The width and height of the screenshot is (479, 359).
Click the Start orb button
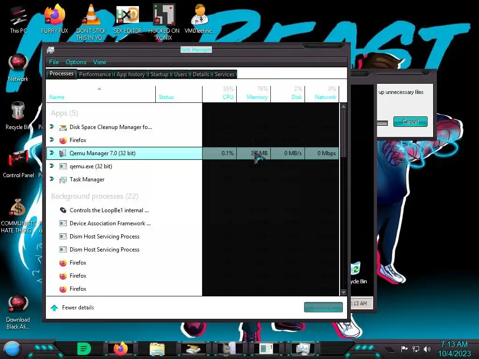pyautogui.click(x=12, y=349)
